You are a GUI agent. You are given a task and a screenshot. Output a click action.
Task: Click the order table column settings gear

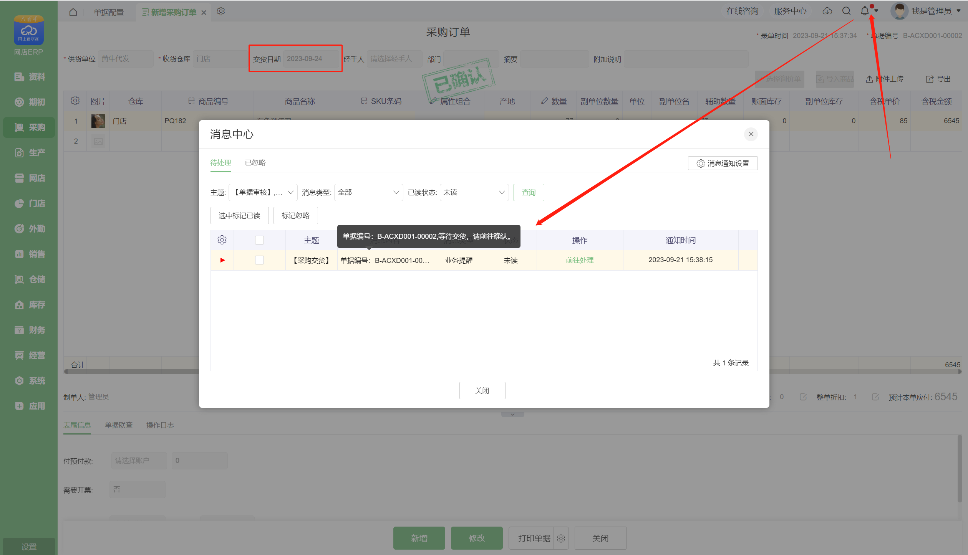click(x=75, y=101)
